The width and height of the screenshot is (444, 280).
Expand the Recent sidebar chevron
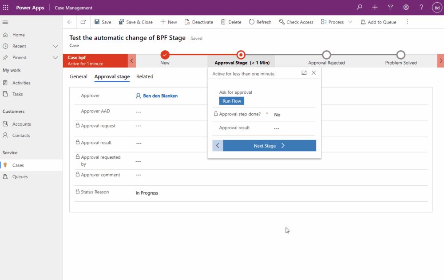(55, 46)
